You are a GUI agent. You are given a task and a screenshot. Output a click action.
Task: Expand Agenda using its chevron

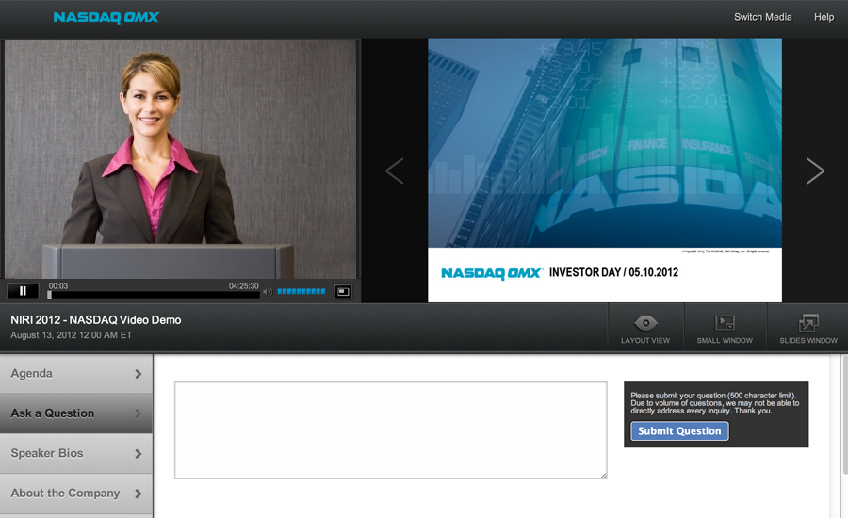pyautogui.click(x=139, y=374)
